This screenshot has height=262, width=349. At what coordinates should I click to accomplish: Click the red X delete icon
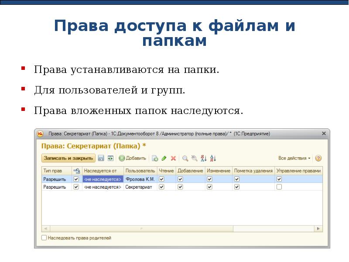click(173, 158)
